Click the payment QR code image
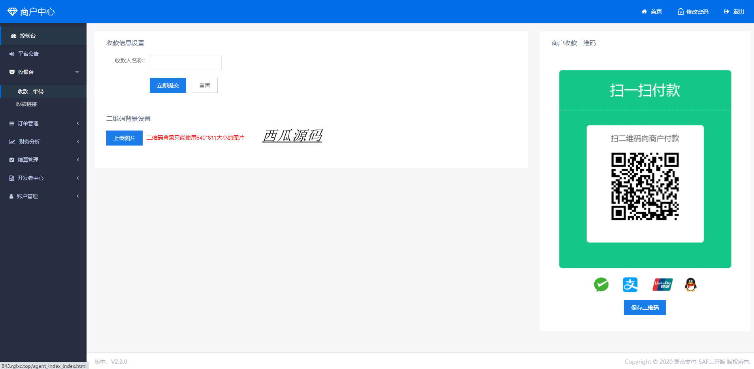Image resolution: width=754 pixels, height=369 pixels. pos(645,186)
